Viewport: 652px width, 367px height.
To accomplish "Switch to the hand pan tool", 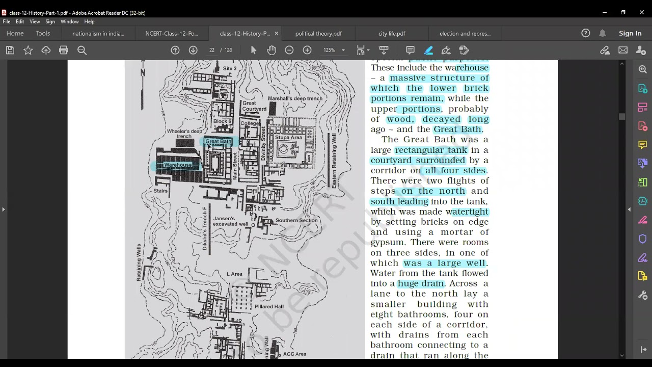I will coord(271,50).
